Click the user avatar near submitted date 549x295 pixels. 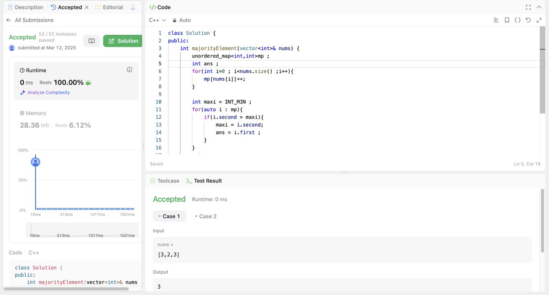tap(12, 48)
